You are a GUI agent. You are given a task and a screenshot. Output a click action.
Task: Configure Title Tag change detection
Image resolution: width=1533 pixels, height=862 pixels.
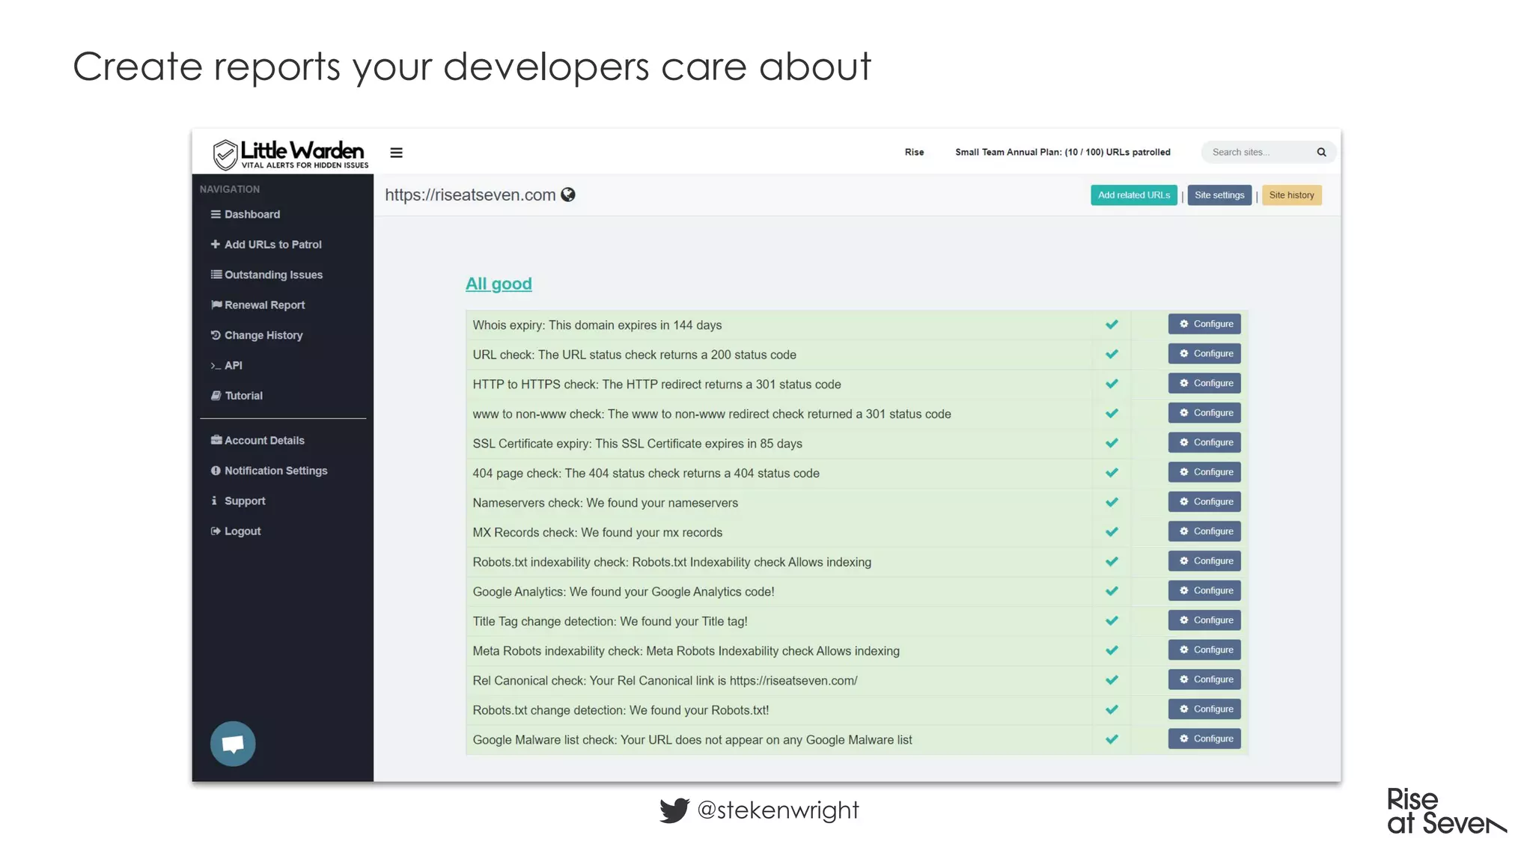(x=1204, y=620)
